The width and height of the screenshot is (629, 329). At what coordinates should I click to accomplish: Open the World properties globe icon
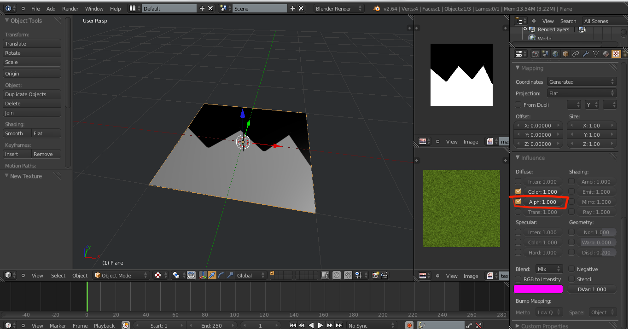(x=555, y=54)
